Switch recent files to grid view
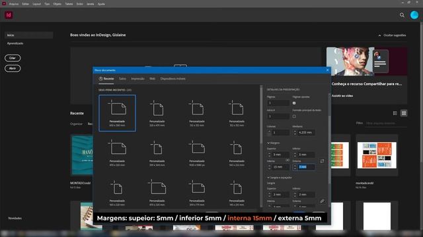Viewport: 423px width, 237px height. point(404,113)
